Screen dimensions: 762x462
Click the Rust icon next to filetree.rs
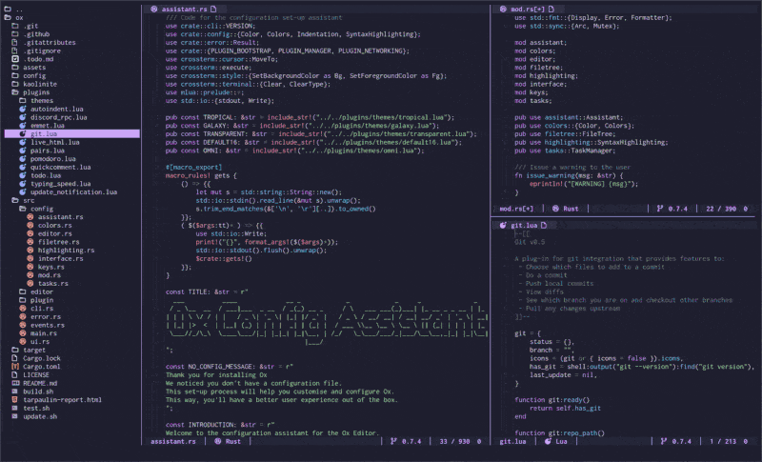point(30,242)
